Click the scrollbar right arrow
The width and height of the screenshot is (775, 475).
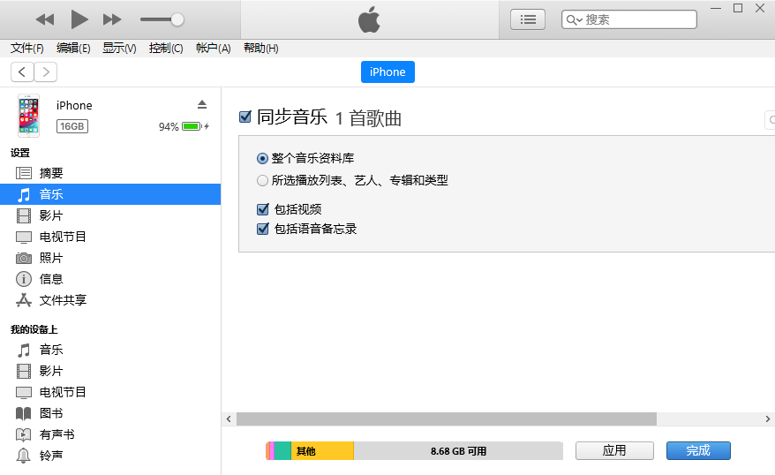click(768, 419)
